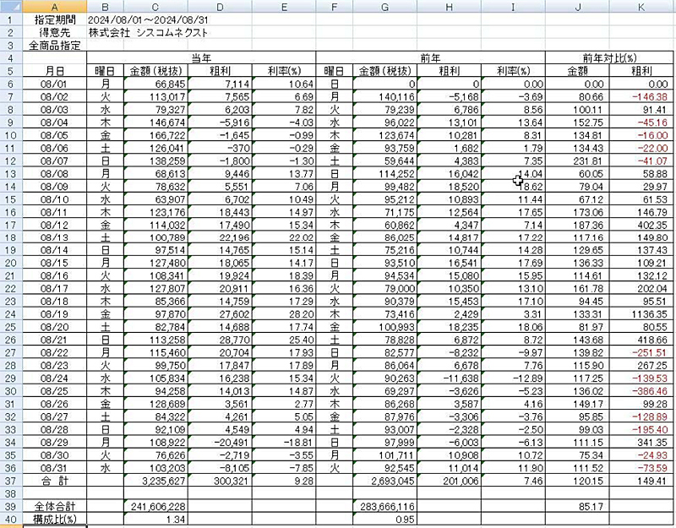Select column header D
This screenshot has width=676, height=528.
219,8
